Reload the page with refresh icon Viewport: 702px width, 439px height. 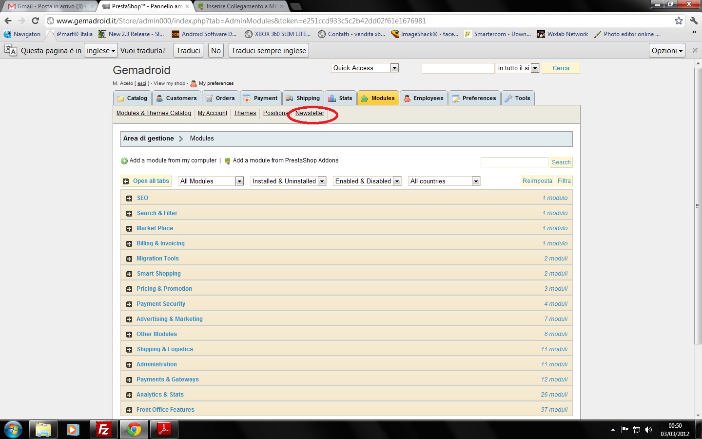(35, 21)
